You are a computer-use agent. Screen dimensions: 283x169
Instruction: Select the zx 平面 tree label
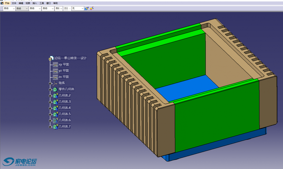tap(63, 77)
